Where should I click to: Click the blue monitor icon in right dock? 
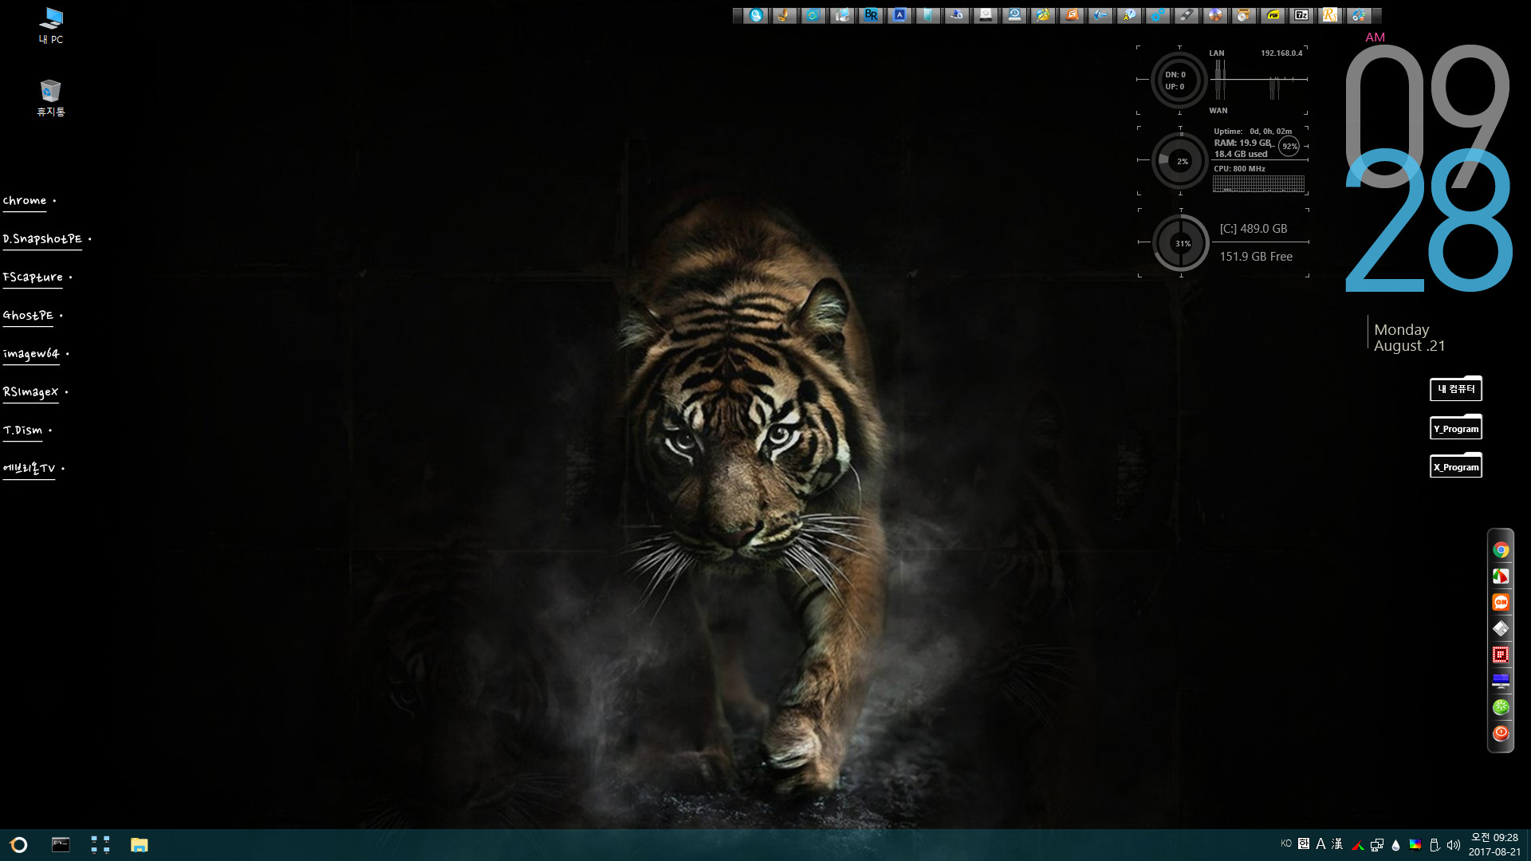(x=1501, y=681)
